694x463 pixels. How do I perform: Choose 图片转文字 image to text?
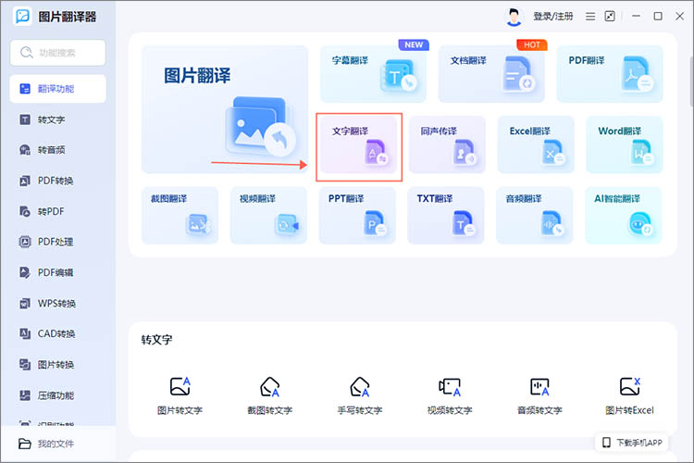(x=180, y=395)
